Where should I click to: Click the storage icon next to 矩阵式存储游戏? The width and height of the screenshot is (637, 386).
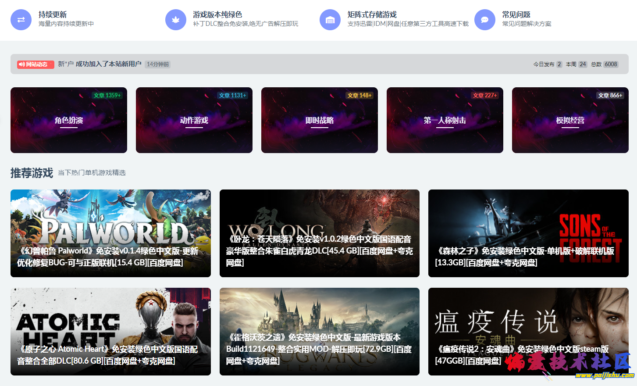tap(330, 20)
